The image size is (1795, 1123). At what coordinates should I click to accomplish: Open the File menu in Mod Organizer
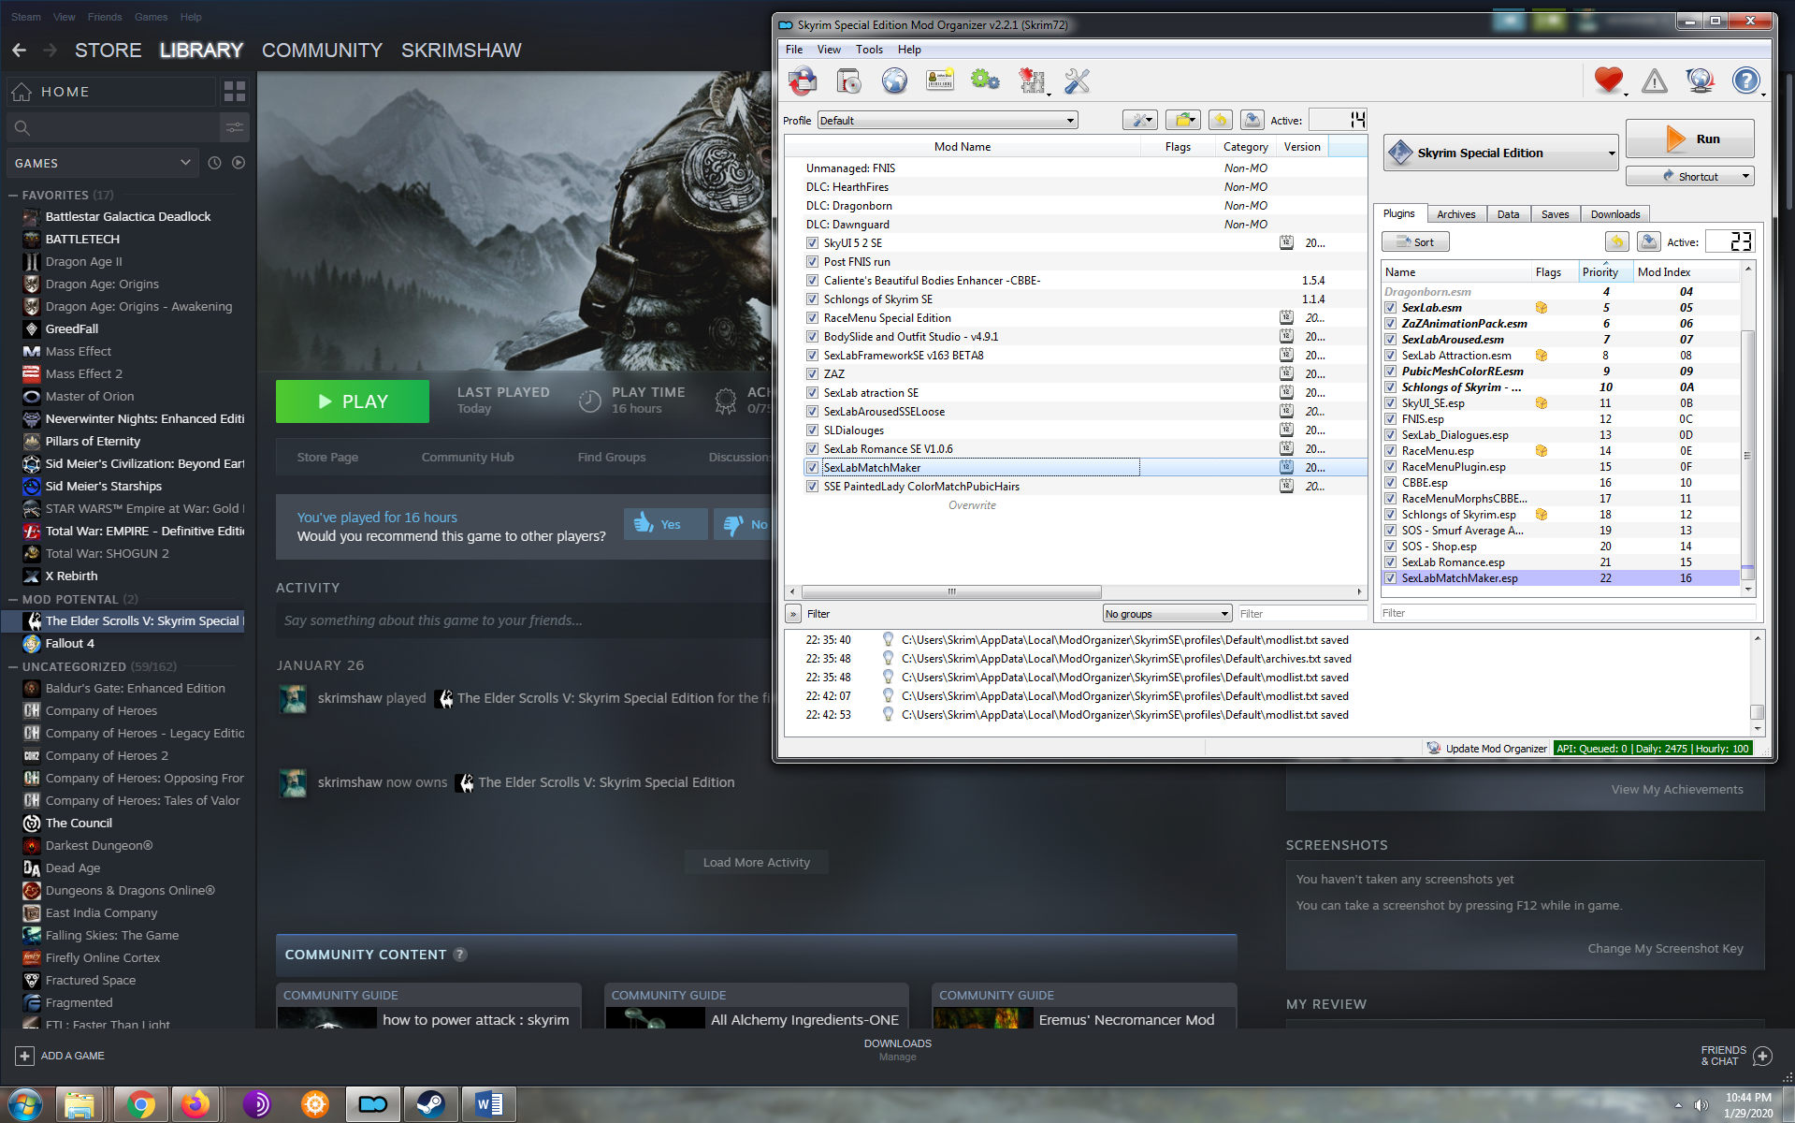coord(794,50)
